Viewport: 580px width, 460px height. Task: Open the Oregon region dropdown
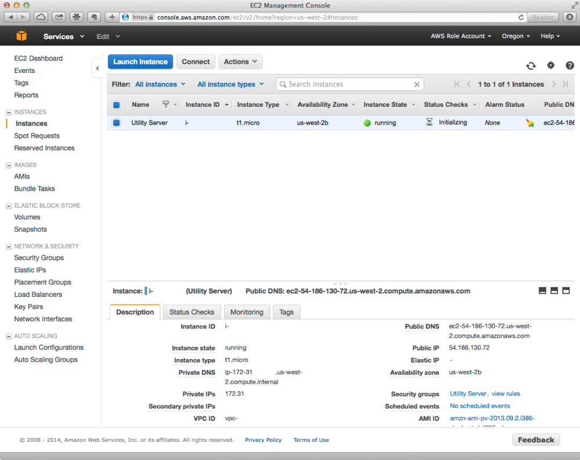(x=516, y=36)
